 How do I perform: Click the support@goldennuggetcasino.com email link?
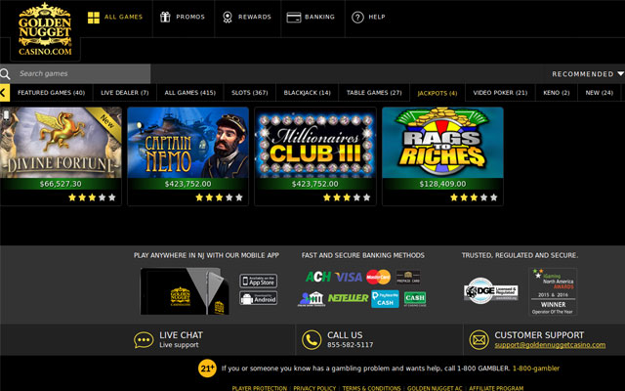[x=550, y=345]
